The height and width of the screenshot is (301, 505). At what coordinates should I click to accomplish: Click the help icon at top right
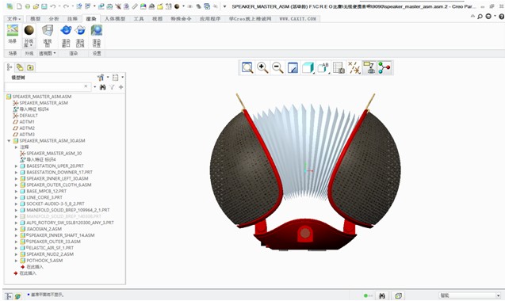(501, 16)
